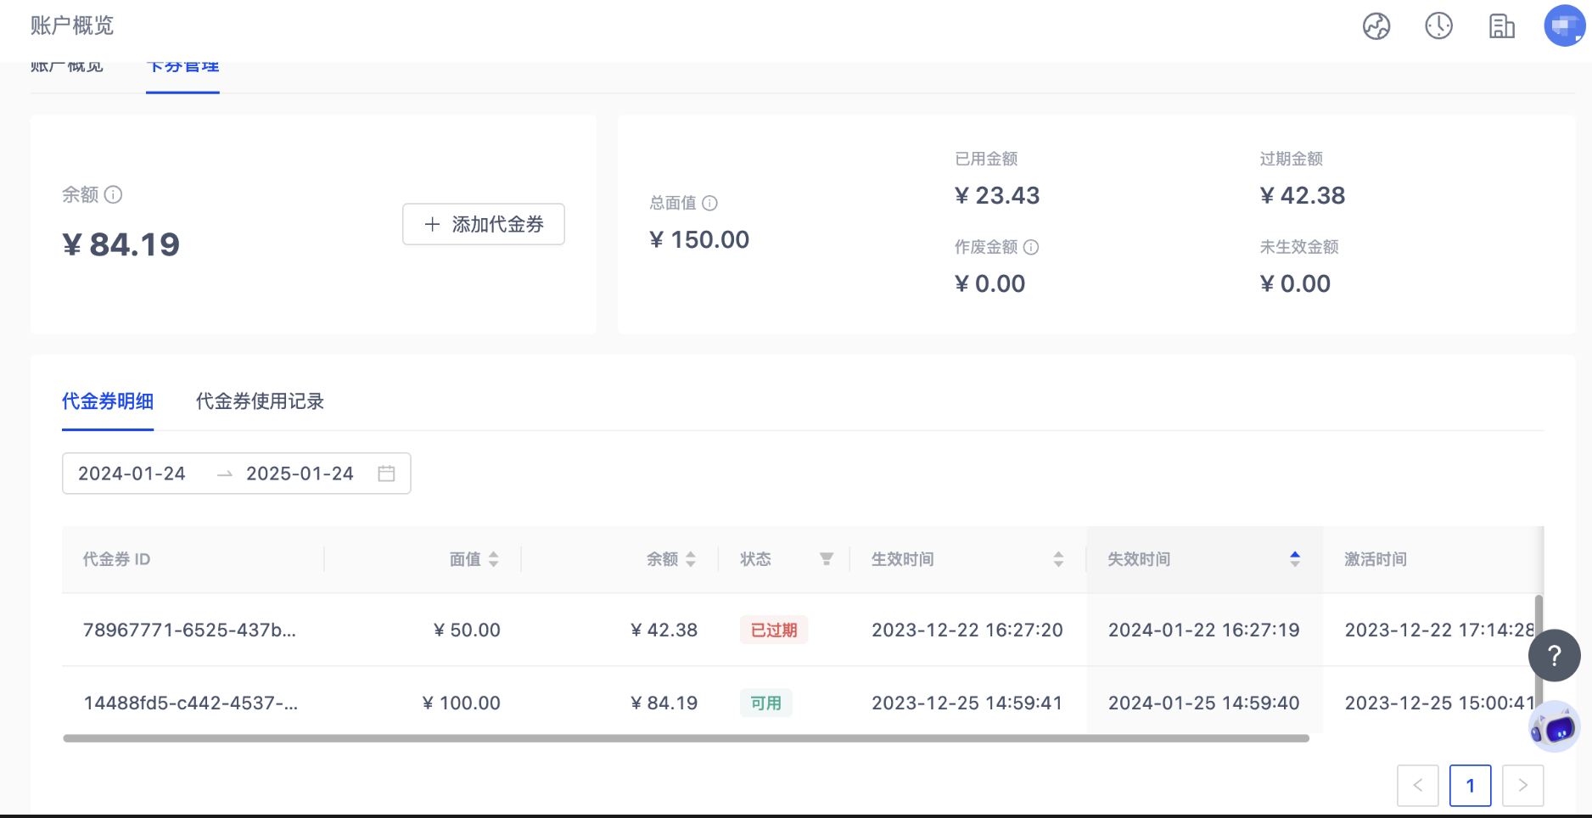Click the clock history icon in header

[1438, 26]
